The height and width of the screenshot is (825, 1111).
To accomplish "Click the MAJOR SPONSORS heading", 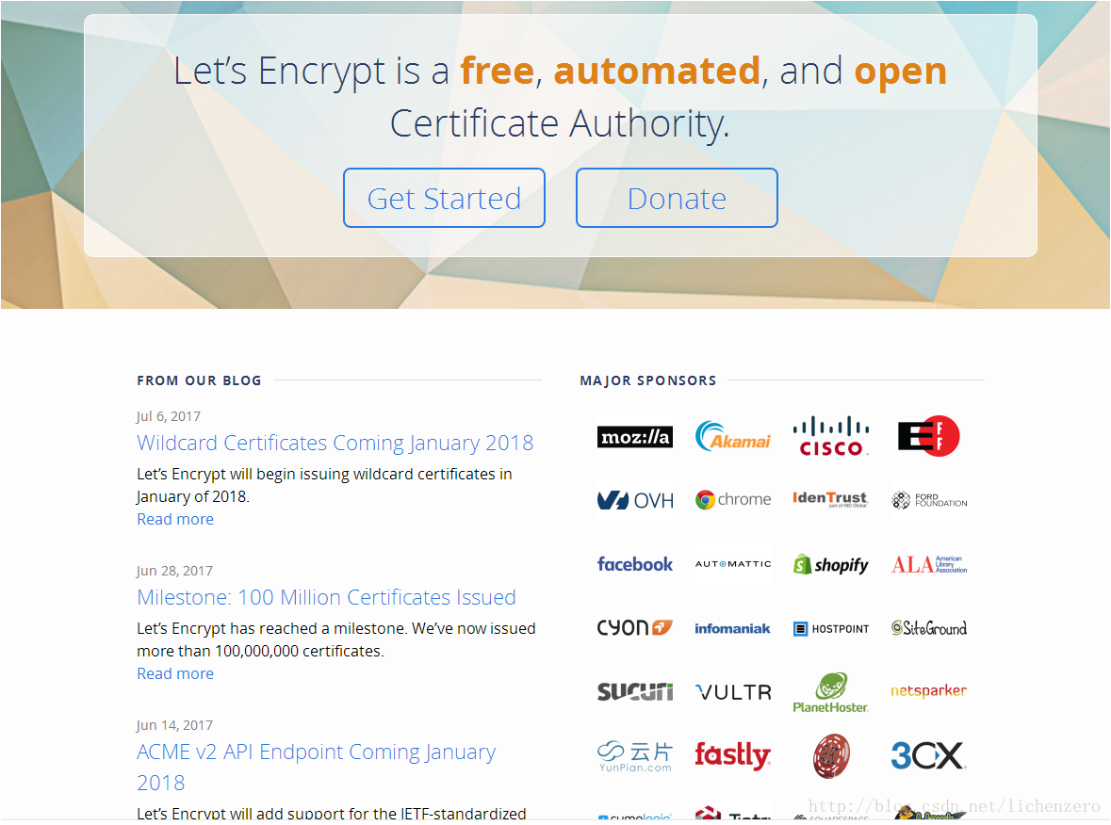I will click(x=648, y=380).
